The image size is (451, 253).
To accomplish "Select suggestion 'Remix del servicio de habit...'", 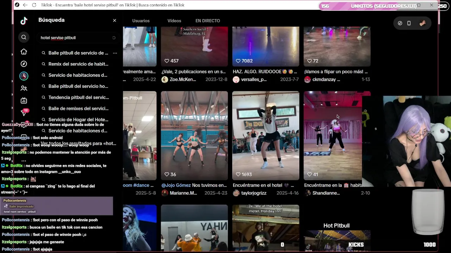I will coord(78,64).
